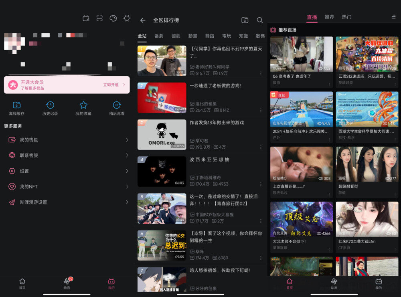Select the theme palette icon
This screenshot has width=401, height=297.
click(113, 18)
